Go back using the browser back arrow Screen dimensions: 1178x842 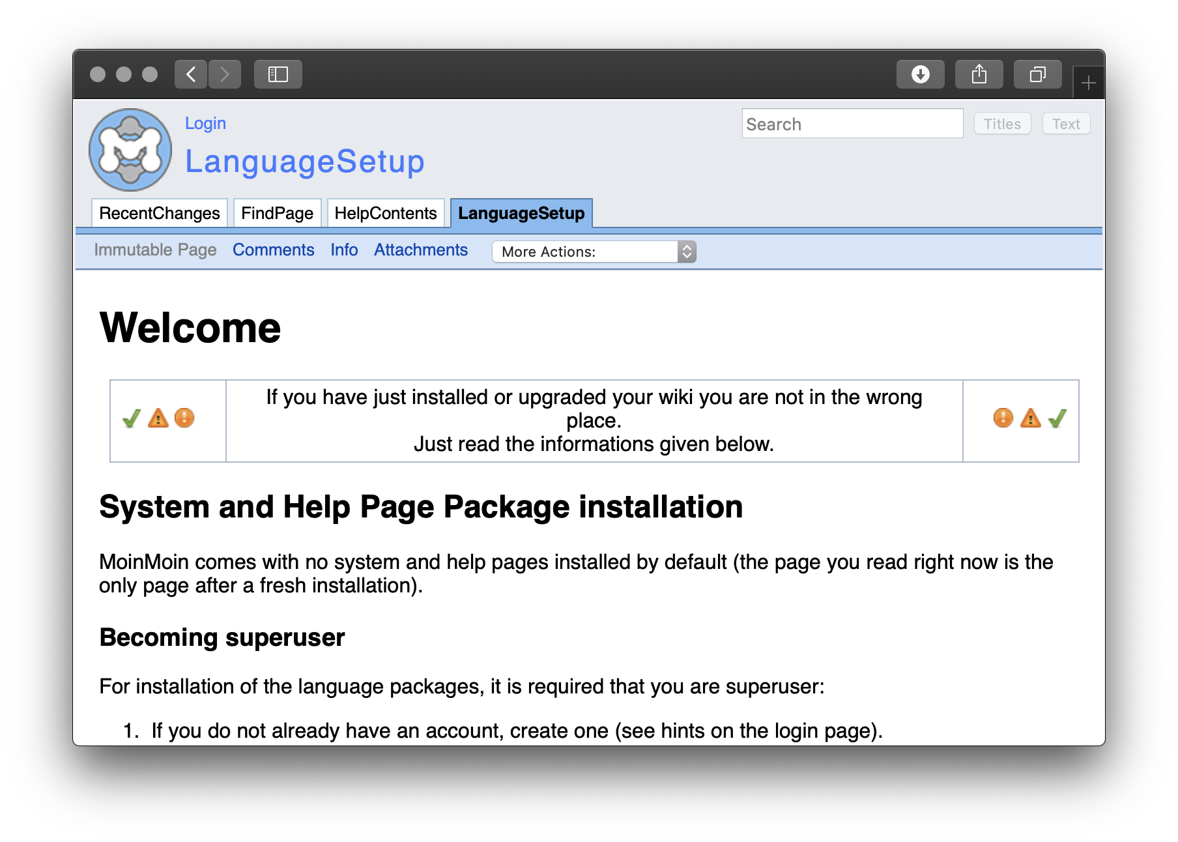click(x=191, y=74)
